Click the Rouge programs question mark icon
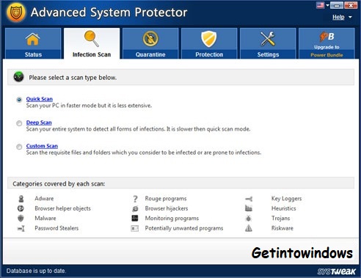 [x=135, y=199]
